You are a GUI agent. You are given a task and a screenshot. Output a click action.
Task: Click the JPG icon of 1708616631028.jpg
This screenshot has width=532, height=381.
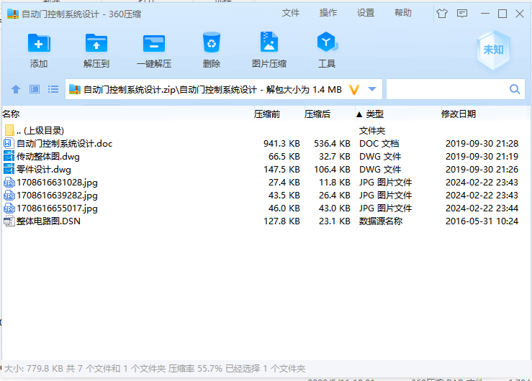click(x=9, y=182)
